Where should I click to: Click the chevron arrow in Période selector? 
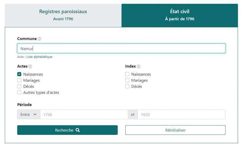click(x=35, y=114)
